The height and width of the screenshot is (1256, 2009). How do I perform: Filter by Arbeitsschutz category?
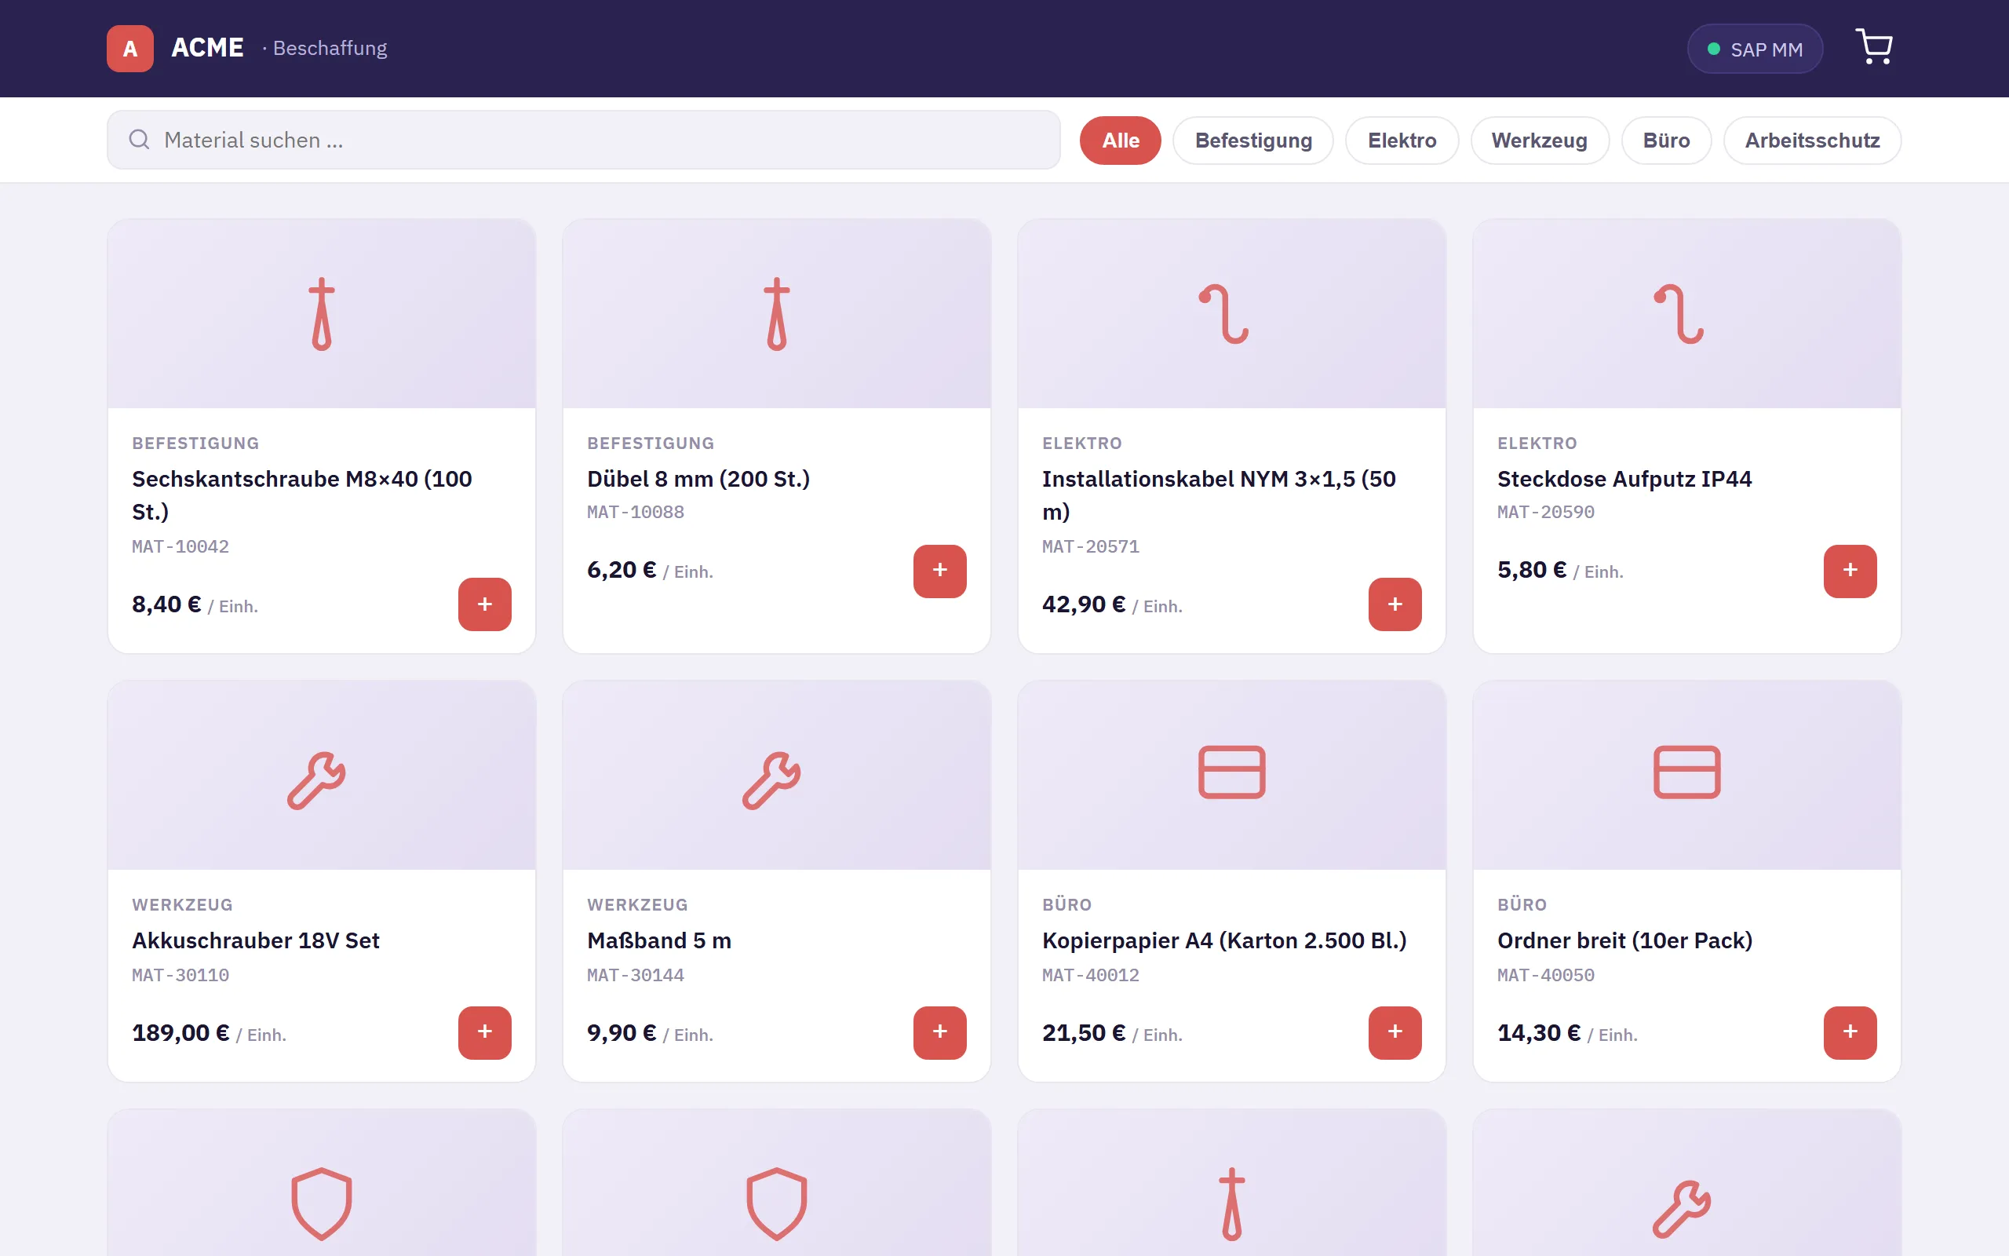click(x=1811, y=141)
